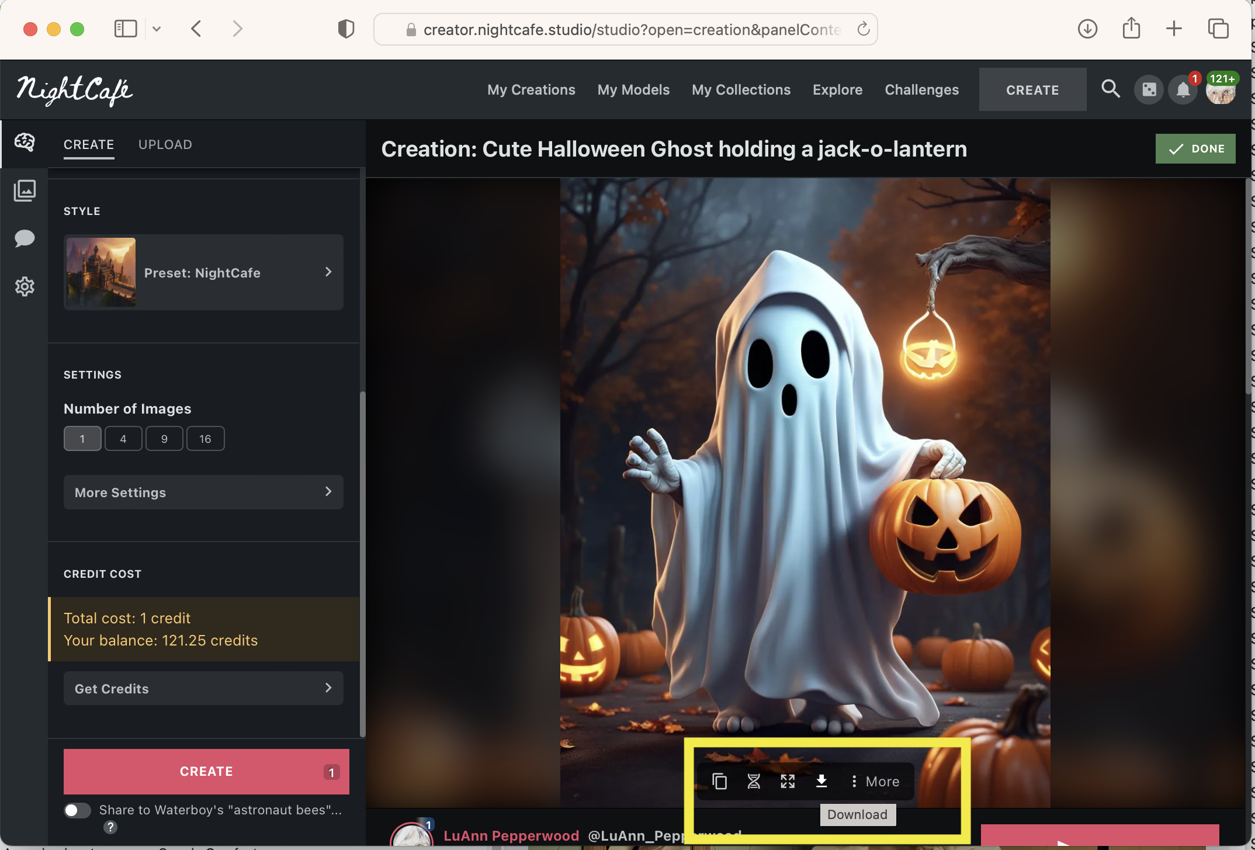Image resolution: width=1255 pixels, height=850 pixels.
Task: Open fullscreen view with expand icon
Action: [787, 781]
